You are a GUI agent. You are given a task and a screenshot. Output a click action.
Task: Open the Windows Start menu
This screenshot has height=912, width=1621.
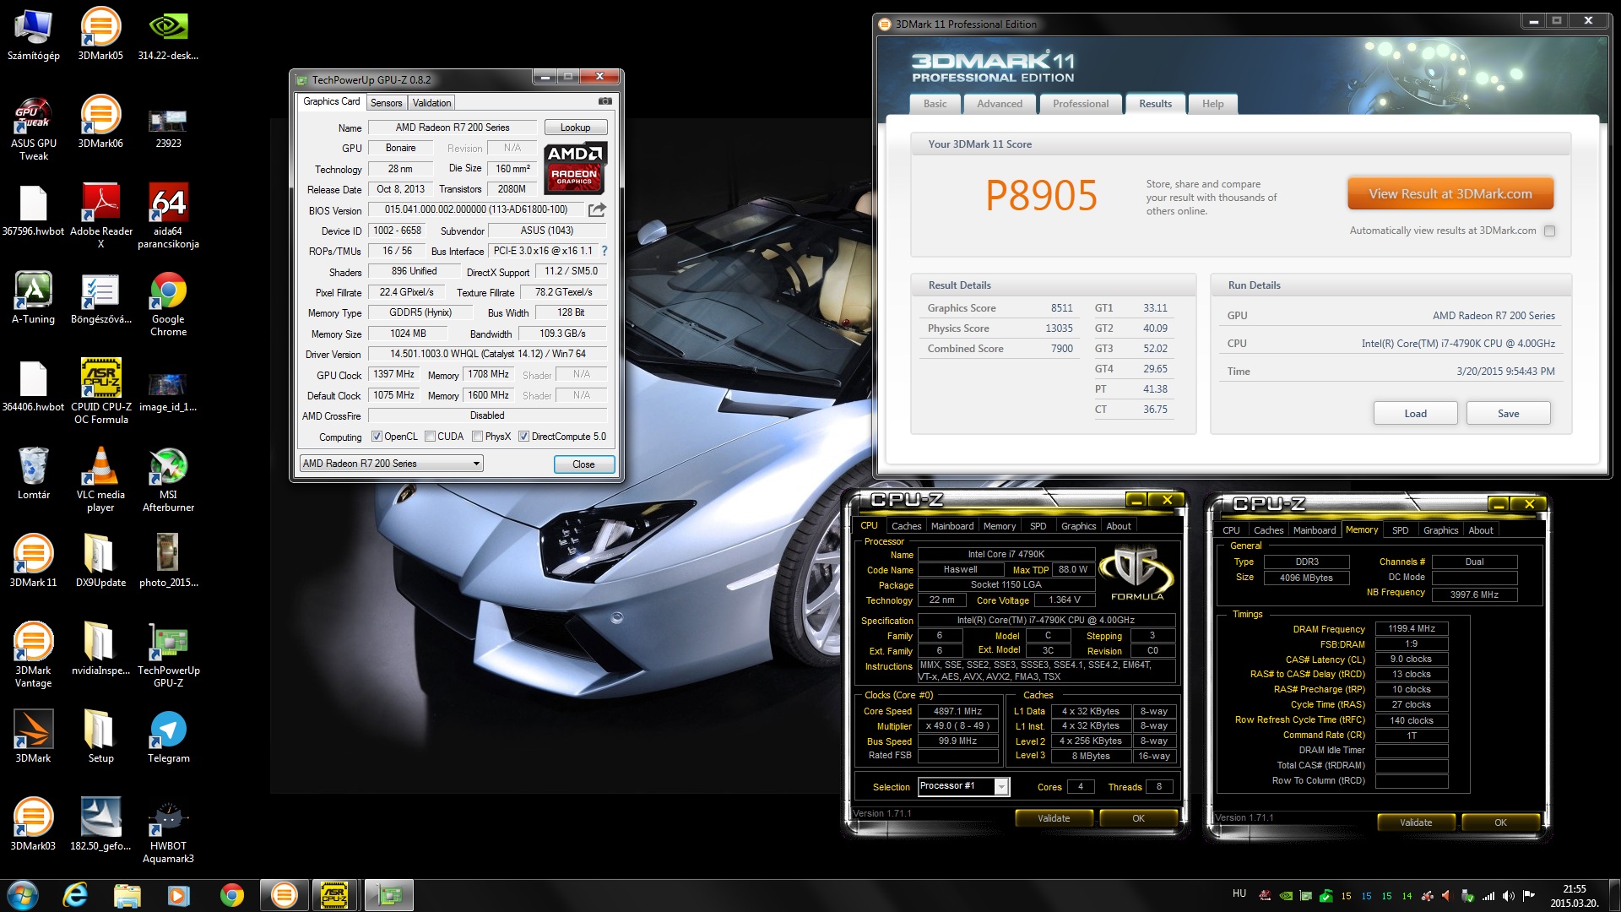pos(23,895)
